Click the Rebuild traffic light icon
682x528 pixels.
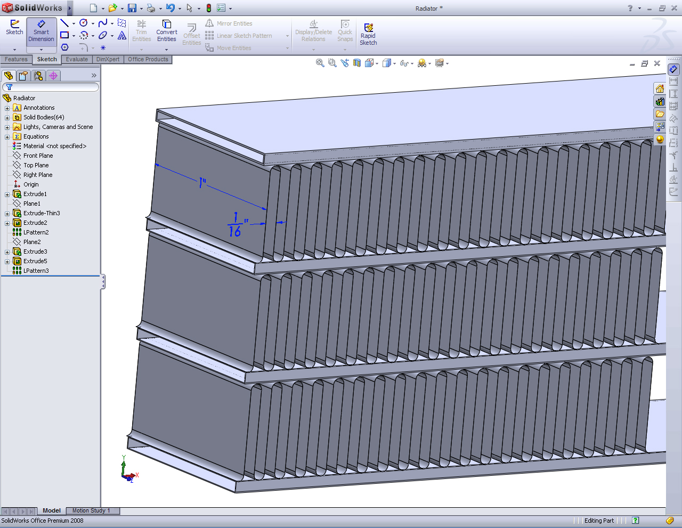(x=209, y=8)
